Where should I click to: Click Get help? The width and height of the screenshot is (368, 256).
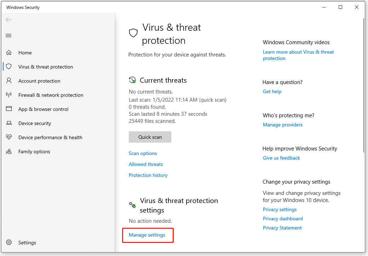pos(272,91)
